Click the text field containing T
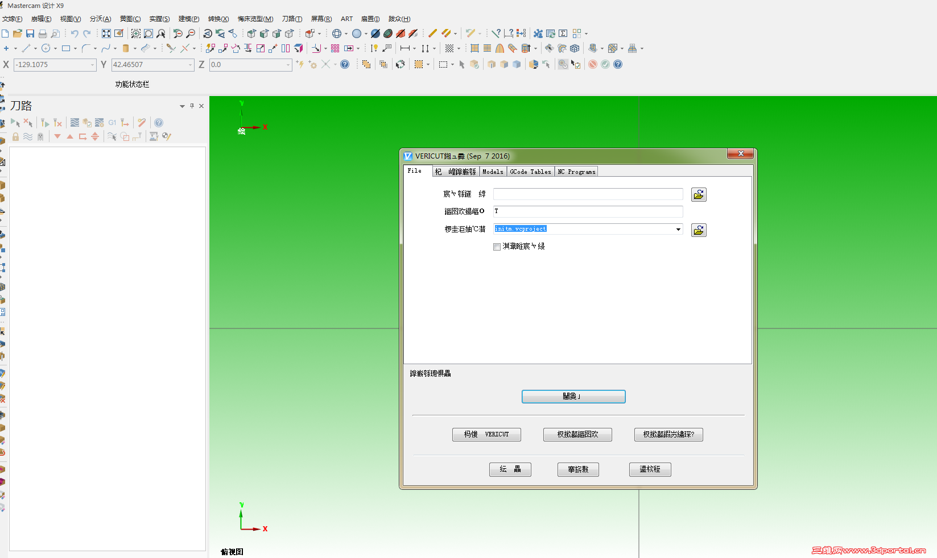Viewport: 937px width, 558px height. [x=588, y=211]
